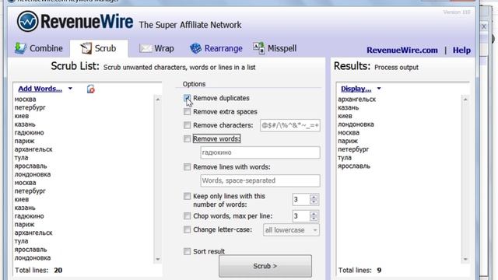This screenshot has height=280, width=498.
Task: Click the Keep only lines number field
Action: click(300, 199)
